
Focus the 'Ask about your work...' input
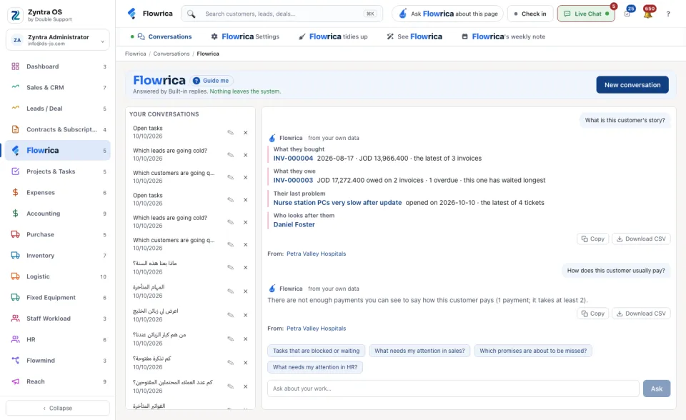453,389
